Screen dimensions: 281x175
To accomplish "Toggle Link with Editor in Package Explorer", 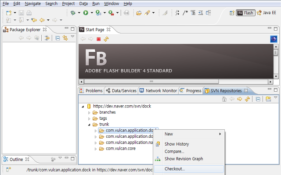I will point(65,38).
